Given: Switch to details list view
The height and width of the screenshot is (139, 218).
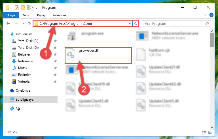Looking at the screenshot, I should (204, 133).
